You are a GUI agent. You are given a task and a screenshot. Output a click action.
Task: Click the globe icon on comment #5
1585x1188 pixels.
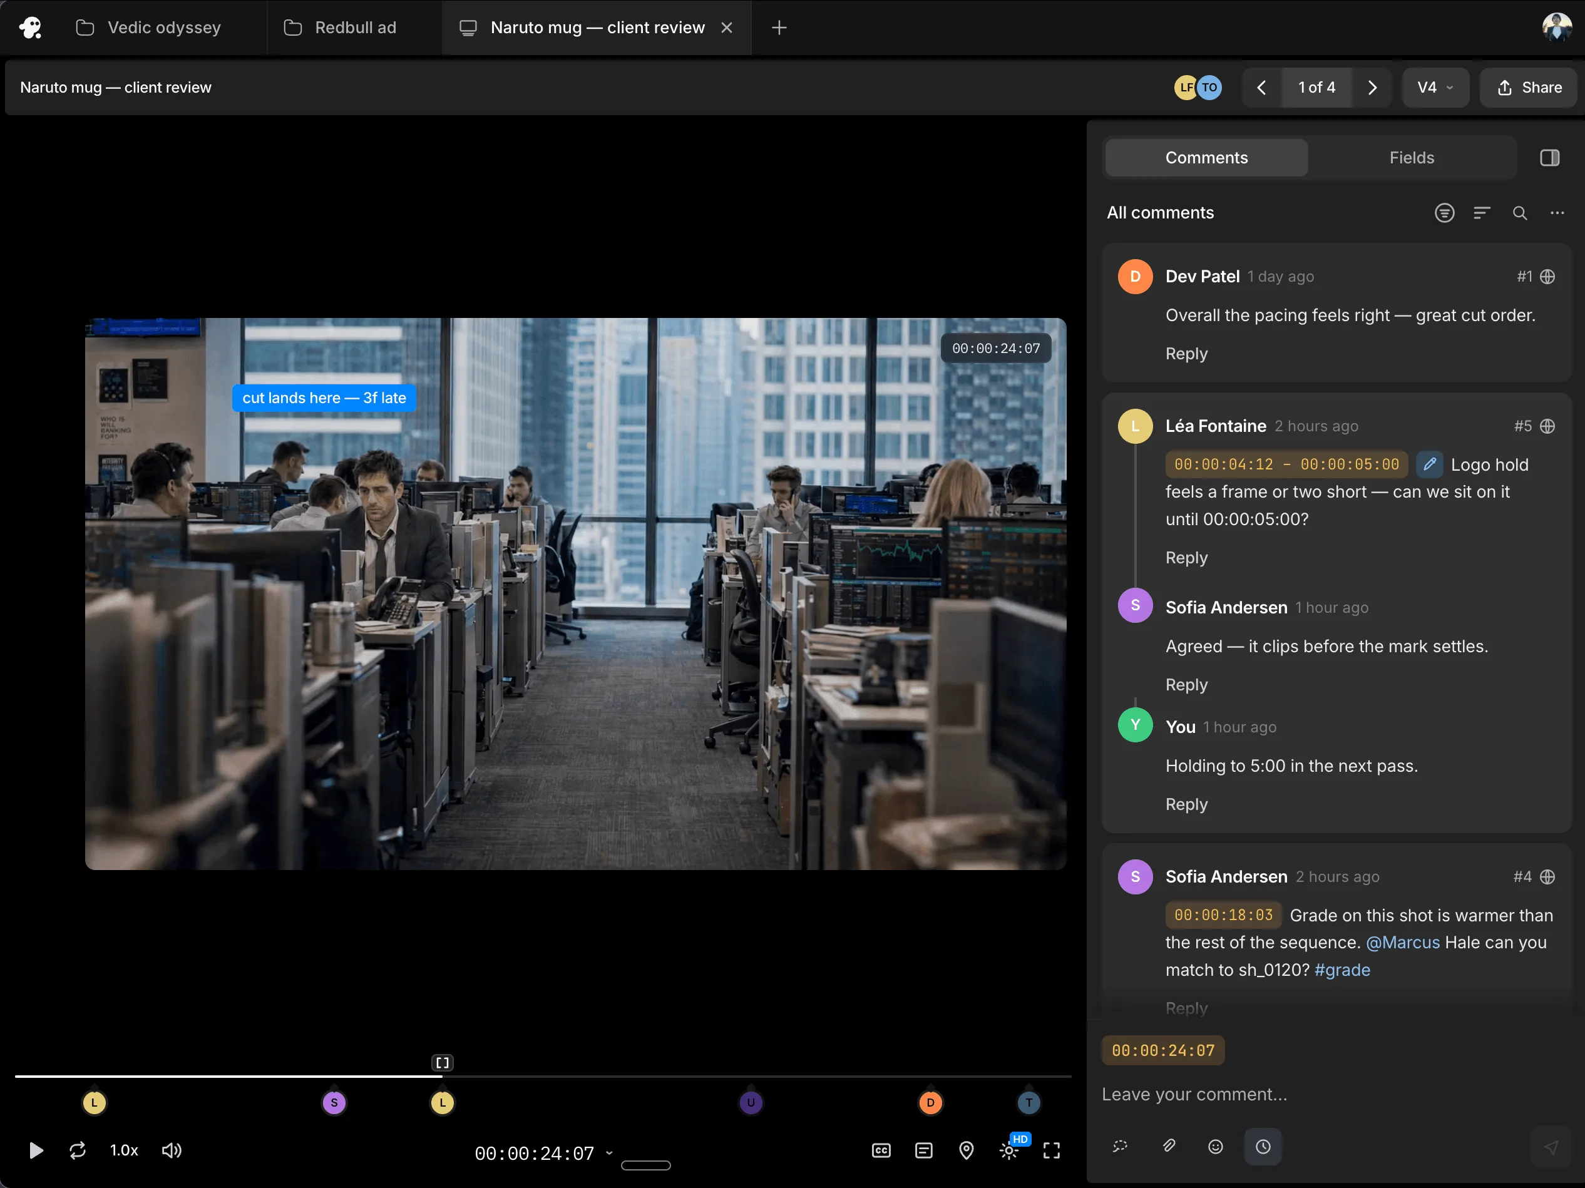coord(1547,426)
